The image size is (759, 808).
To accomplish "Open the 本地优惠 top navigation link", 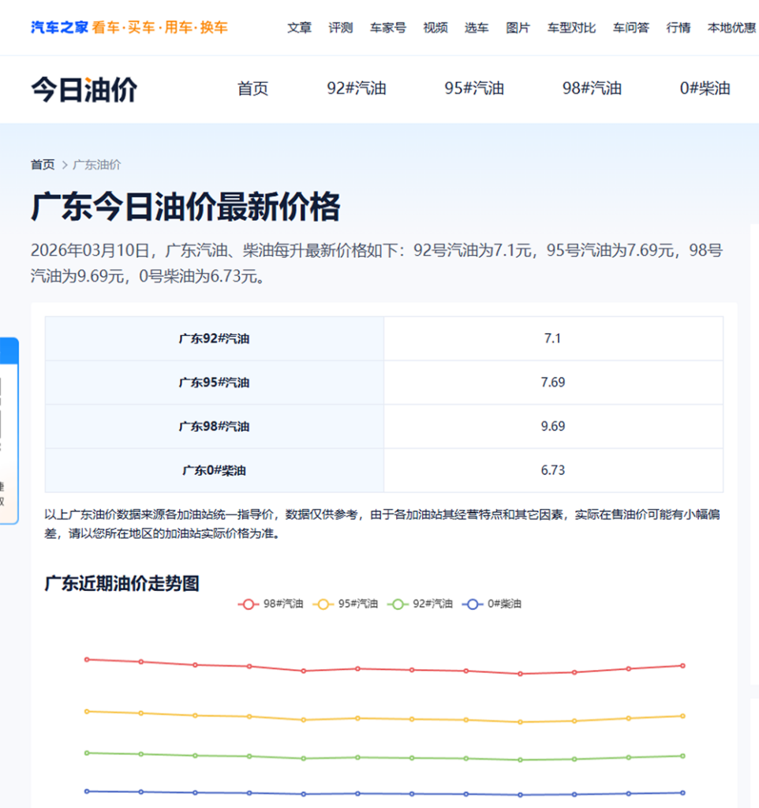I will [731, 28].
